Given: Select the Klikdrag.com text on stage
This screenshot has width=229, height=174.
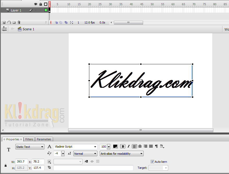Looking at the screenshot, I should pyautogui.click(x=141, y=81).
